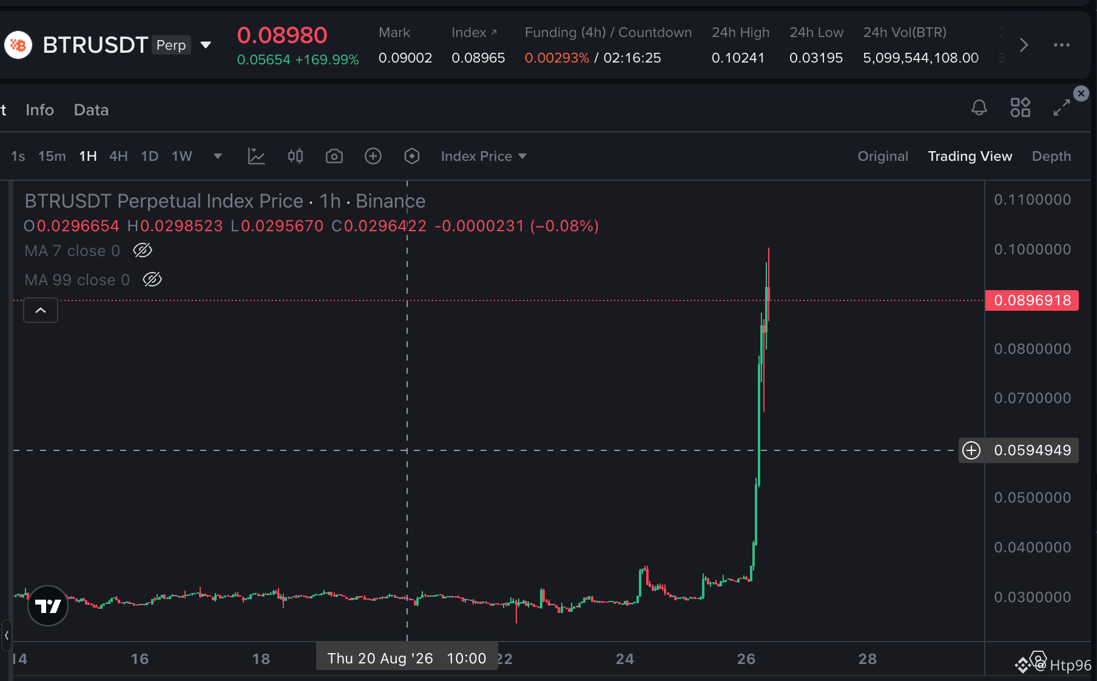Close the chart panel with X button
This screenshot has width=1097, height=681.
pyautogui.click(x=1081, y=93)
